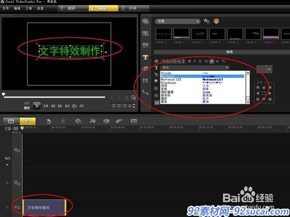Image resolution: width=290 pixels, height=217 pixels.
Task: Click the preview scrubber slider handle
Action: pos(3,95)
